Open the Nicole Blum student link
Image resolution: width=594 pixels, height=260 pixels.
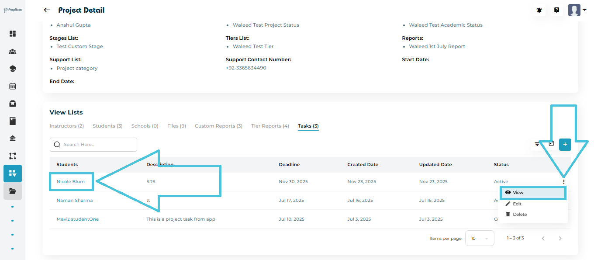pyautogui.click(x=71, y=182)
